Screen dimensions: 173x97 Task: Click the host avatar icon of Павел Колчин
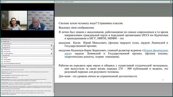click(x=2, y=46)
